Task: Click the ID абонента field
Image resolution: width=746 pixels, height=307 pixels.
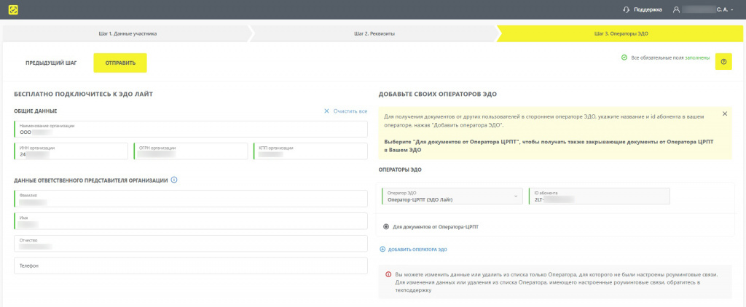Action: click(x=599, y=196)
